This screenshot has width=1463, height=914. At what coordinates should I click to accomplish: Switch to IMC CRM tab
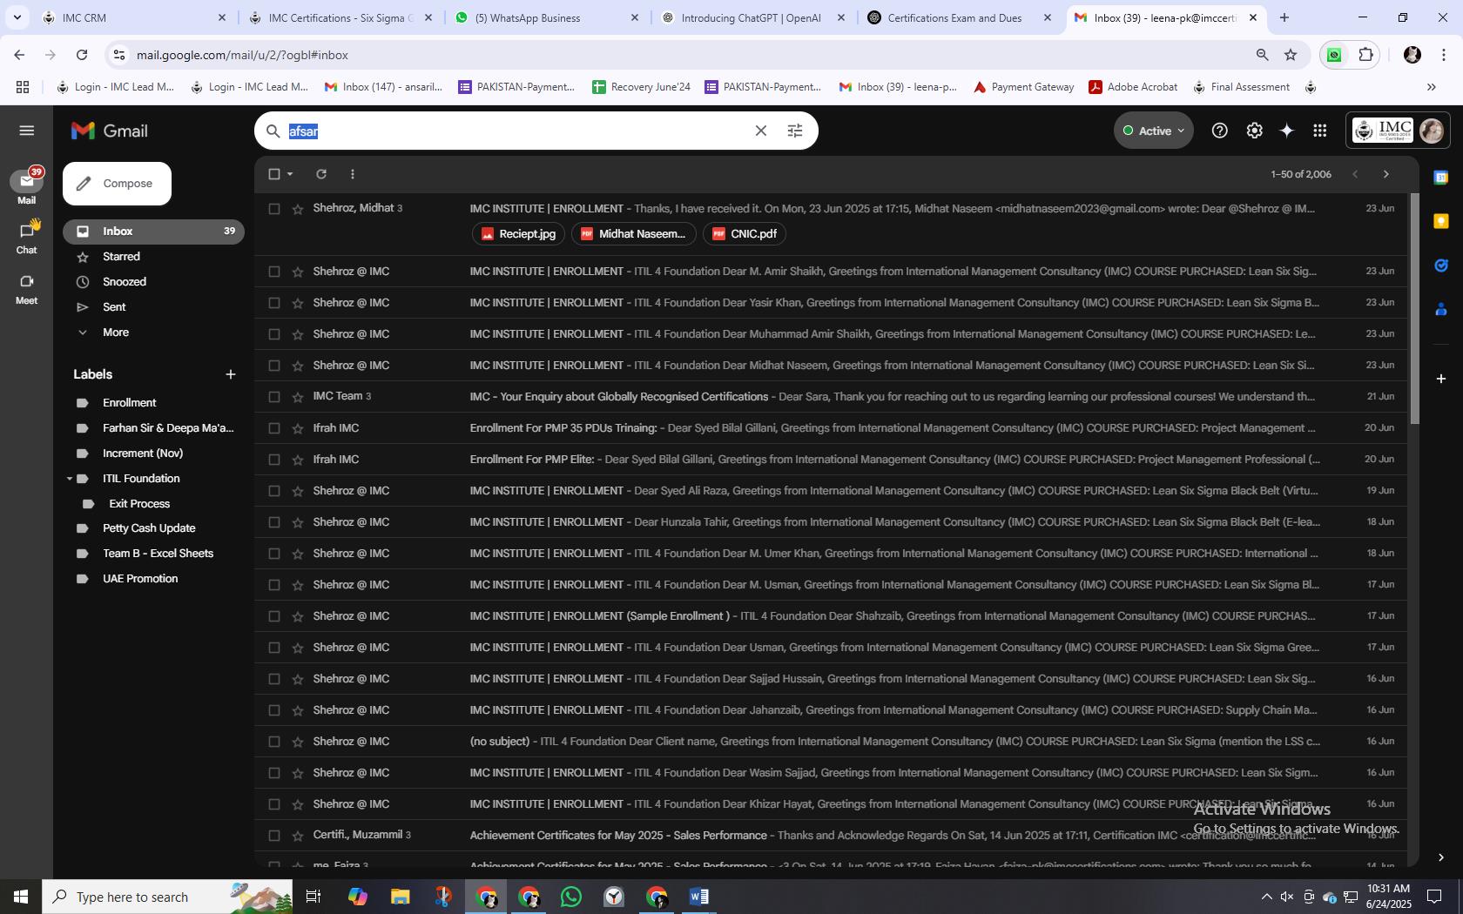coord(135,17)
